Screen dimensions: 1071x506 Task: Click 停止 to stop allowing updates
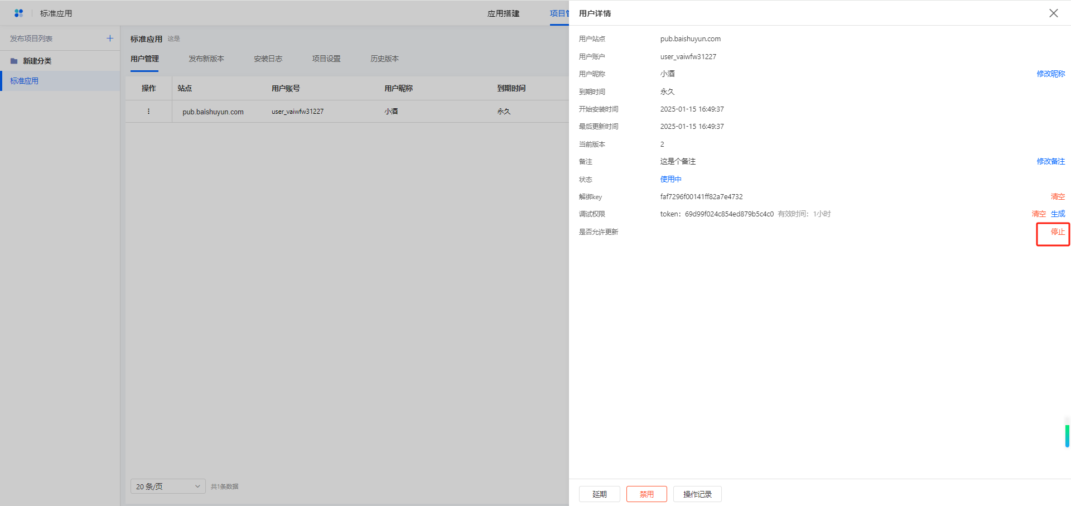tap(1058, 232)
